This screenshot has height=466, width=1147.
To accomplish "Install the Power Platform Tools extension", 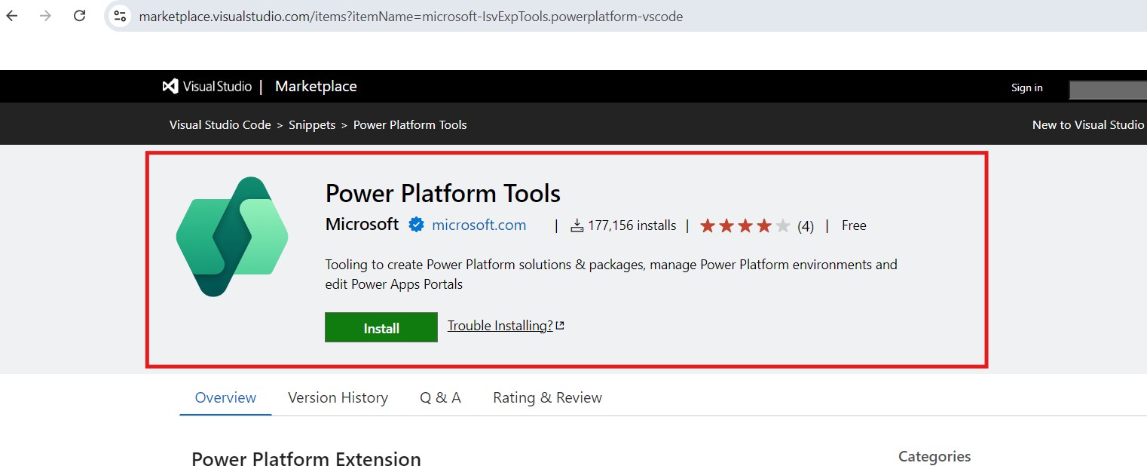I will 381,328.
